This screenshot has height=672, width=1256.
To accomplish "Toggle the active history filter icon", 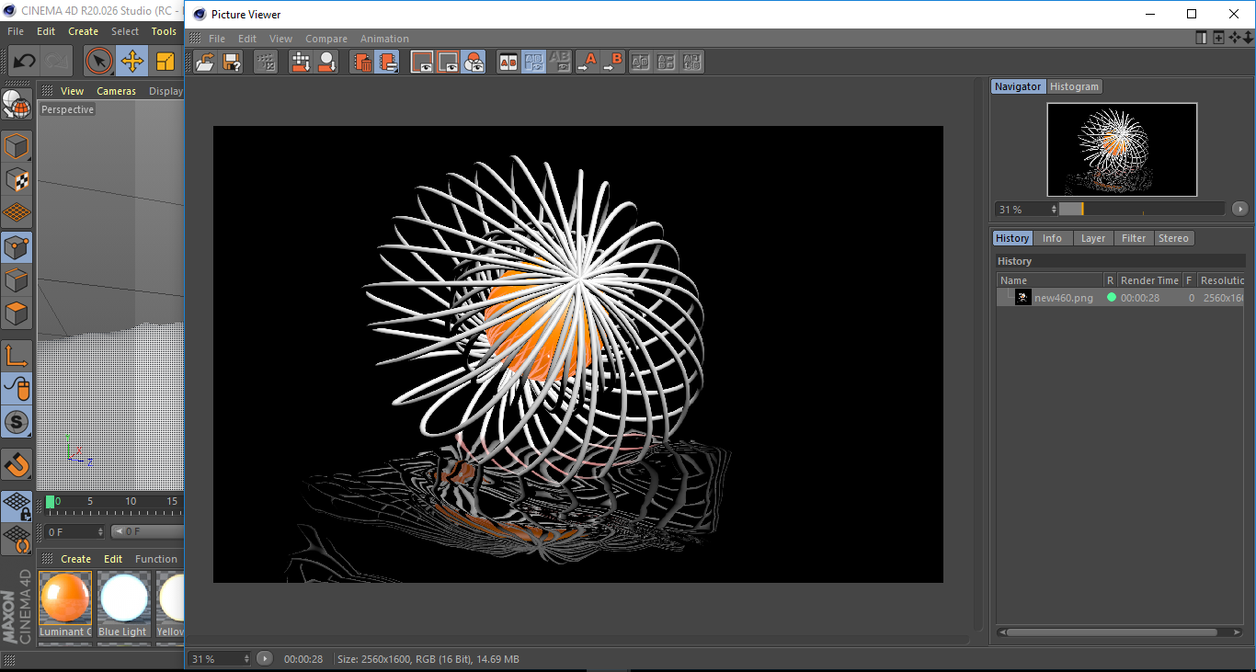I will pyautogui.click(x=388, y=62).
